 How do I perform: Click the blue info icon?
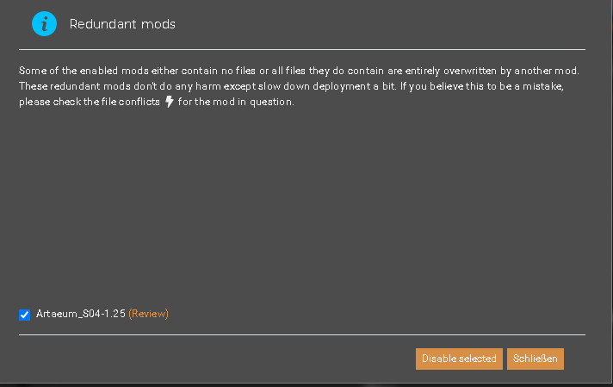(44, 24)
